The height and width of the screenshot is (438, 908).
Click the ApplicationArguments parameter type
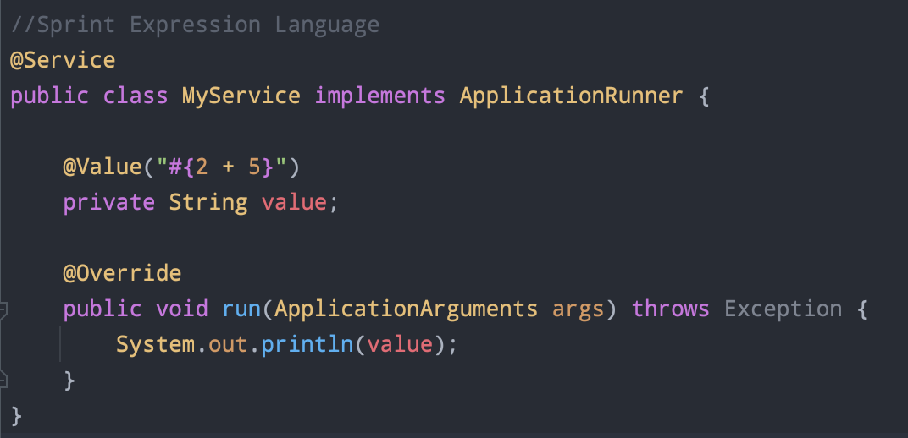point(406,309)
